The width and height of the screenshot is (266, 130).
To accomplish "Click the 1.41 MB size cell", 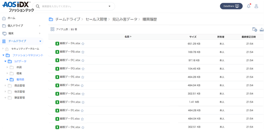I will click(x=193, y=102).
